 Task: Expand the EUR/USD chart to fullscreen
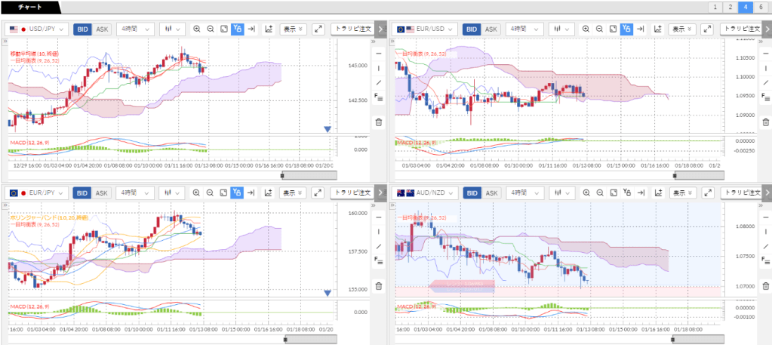[707, 29]
